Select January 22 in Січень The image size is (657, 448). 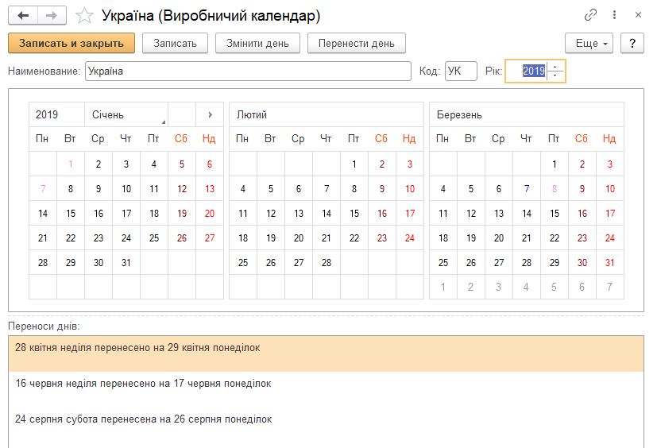click(x=71, y=238)
